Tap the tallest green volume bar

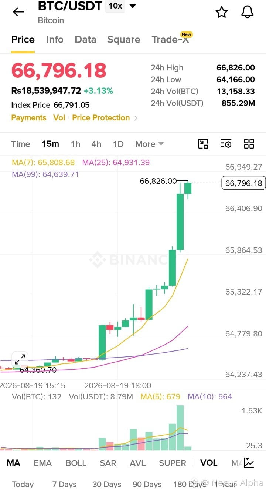(x=180, y=428)
